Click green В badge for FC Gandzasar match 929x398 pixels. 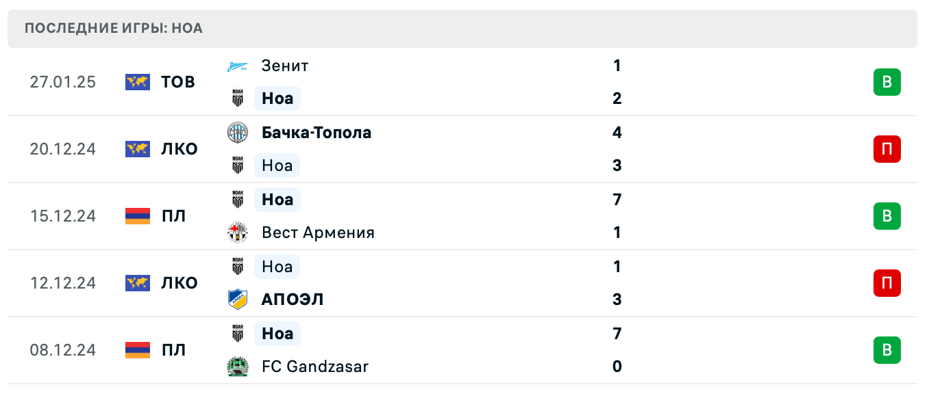pos(887,350)
